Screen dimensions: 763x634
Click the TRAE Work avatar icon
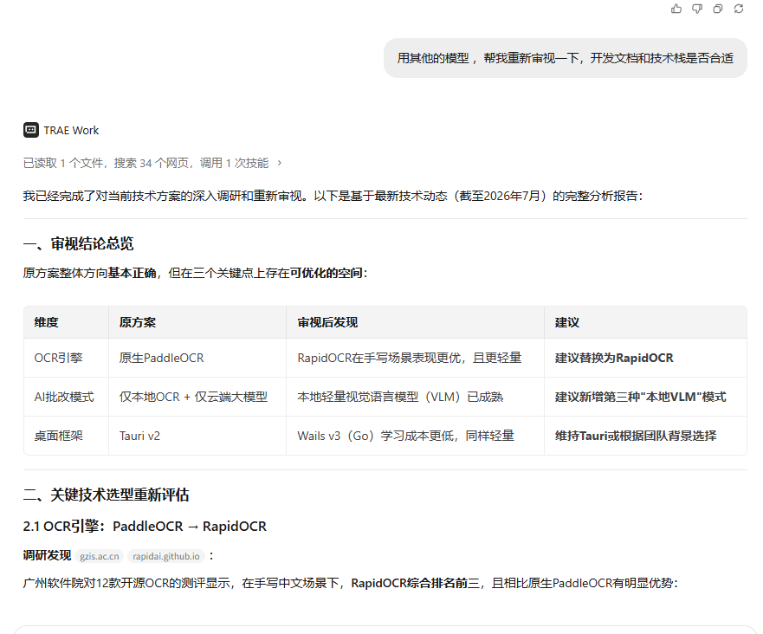(x=31, y=130)
